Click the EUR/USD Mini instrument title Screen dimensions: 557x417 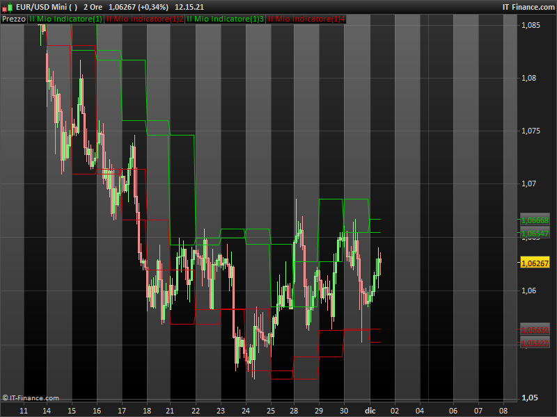pos(47,7)
